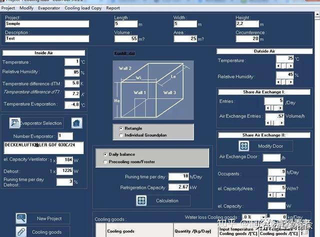Click the New Project button label
The width and height of the screenshot is (320, 237).
(49, 218)
